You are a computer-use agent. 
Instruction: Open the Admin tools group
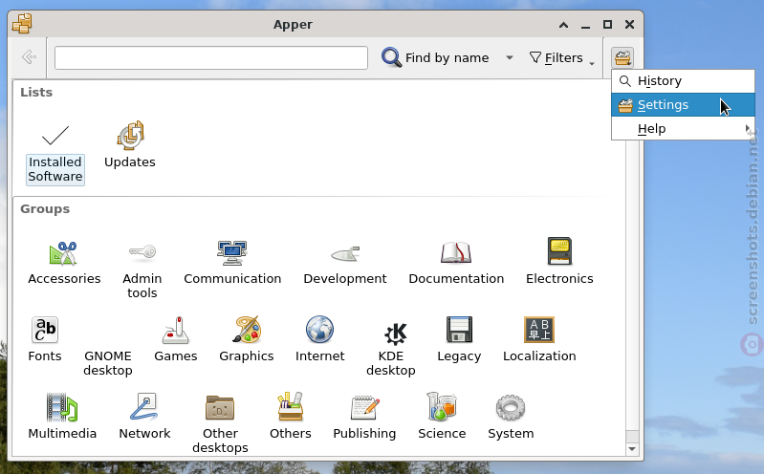[x=142, y=270]
